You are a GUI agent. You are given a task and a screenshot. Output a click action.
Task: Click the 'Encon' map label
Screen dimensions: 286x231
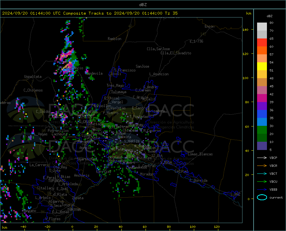[x=209, y=26]
